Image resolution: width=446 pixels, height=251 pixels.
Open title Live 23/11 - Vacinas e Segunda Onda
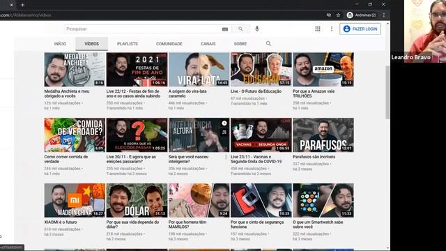click(256, 159)
